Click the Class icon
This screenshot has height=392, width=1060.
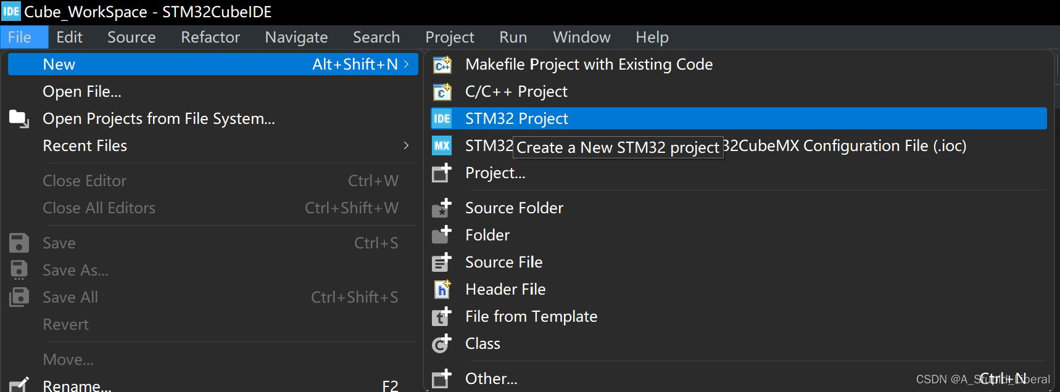pos(442,343)
